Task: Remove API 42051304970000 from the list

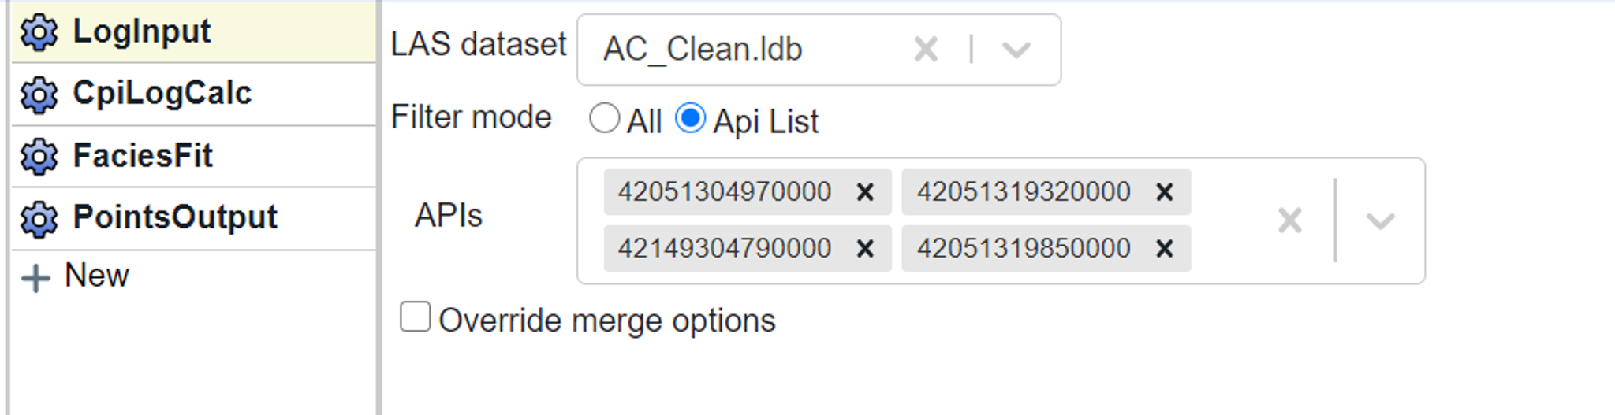Action: tap(865, 192)
